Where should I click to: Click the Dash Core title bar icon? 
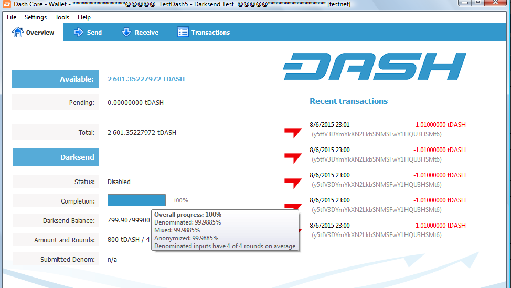click(6, 4)
